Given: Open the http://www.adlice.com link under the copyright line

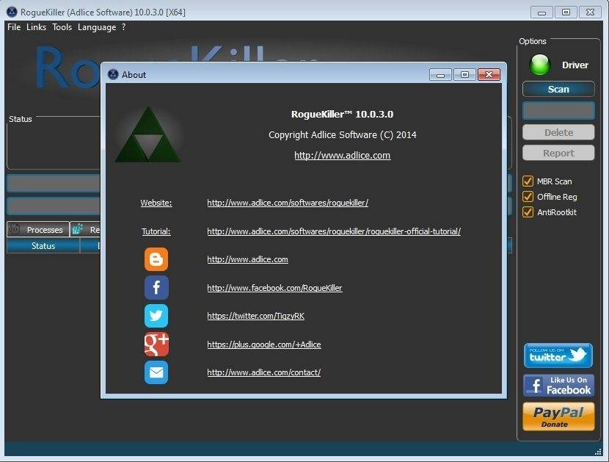Looking at the screenshot, I should 342,155.
